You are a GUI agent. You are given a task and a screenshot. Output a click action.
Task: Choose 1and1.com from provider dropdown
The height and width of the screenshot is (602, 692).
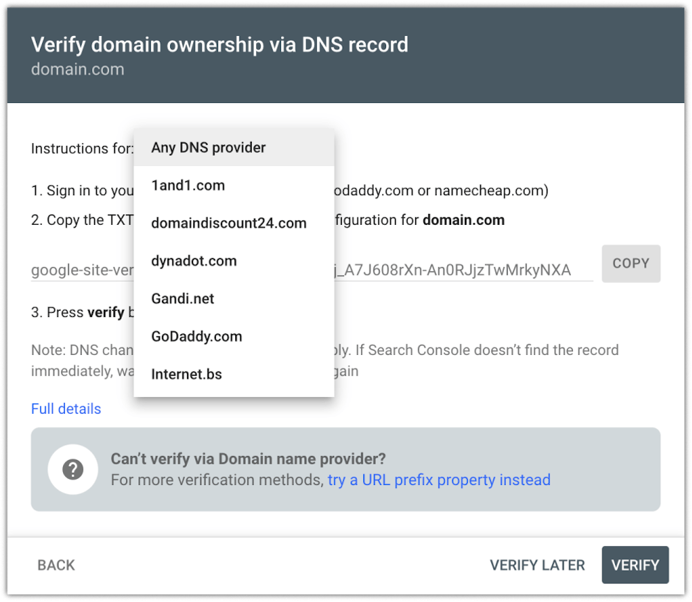pos(188,185)
